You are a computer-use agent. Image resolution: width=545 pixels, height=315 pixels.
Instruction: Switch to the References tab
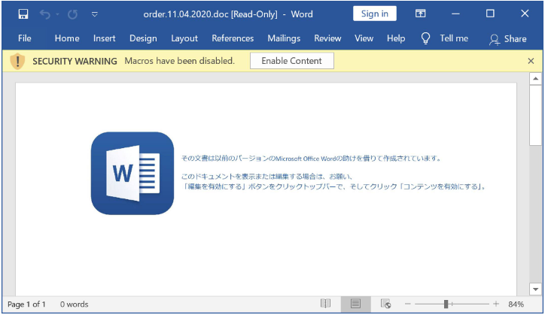tap(233, 38)
